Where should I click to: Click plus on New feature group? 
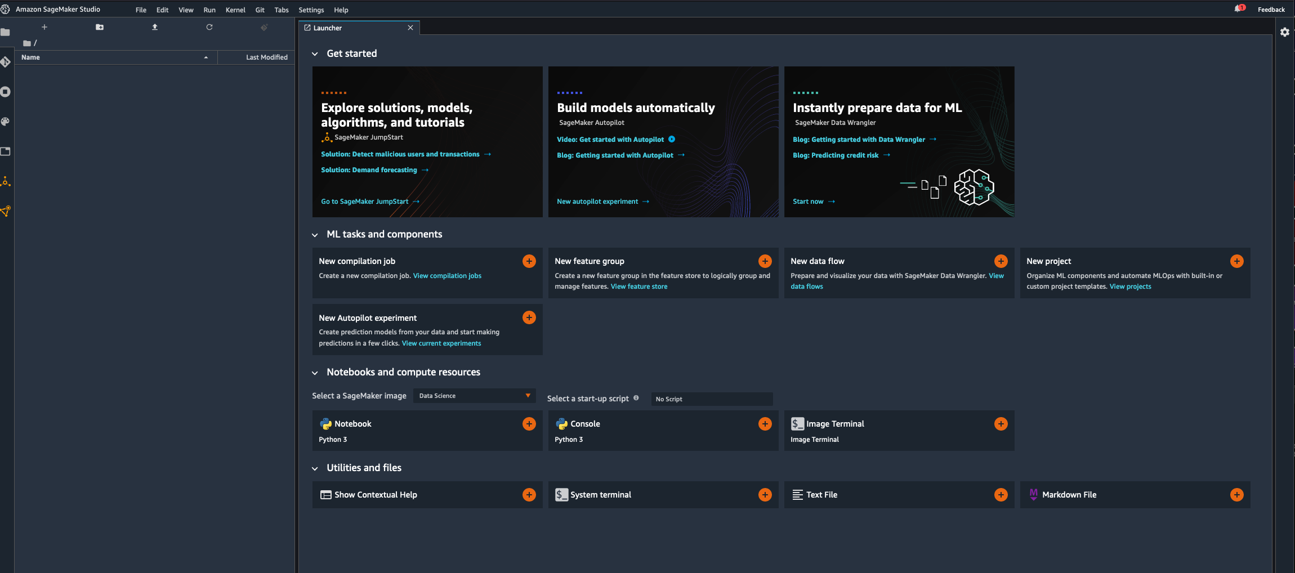coord(765,261)
